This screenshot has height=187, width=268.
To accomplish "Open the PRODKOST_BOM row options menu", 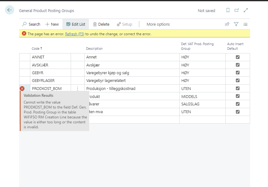I will (77, 89).
